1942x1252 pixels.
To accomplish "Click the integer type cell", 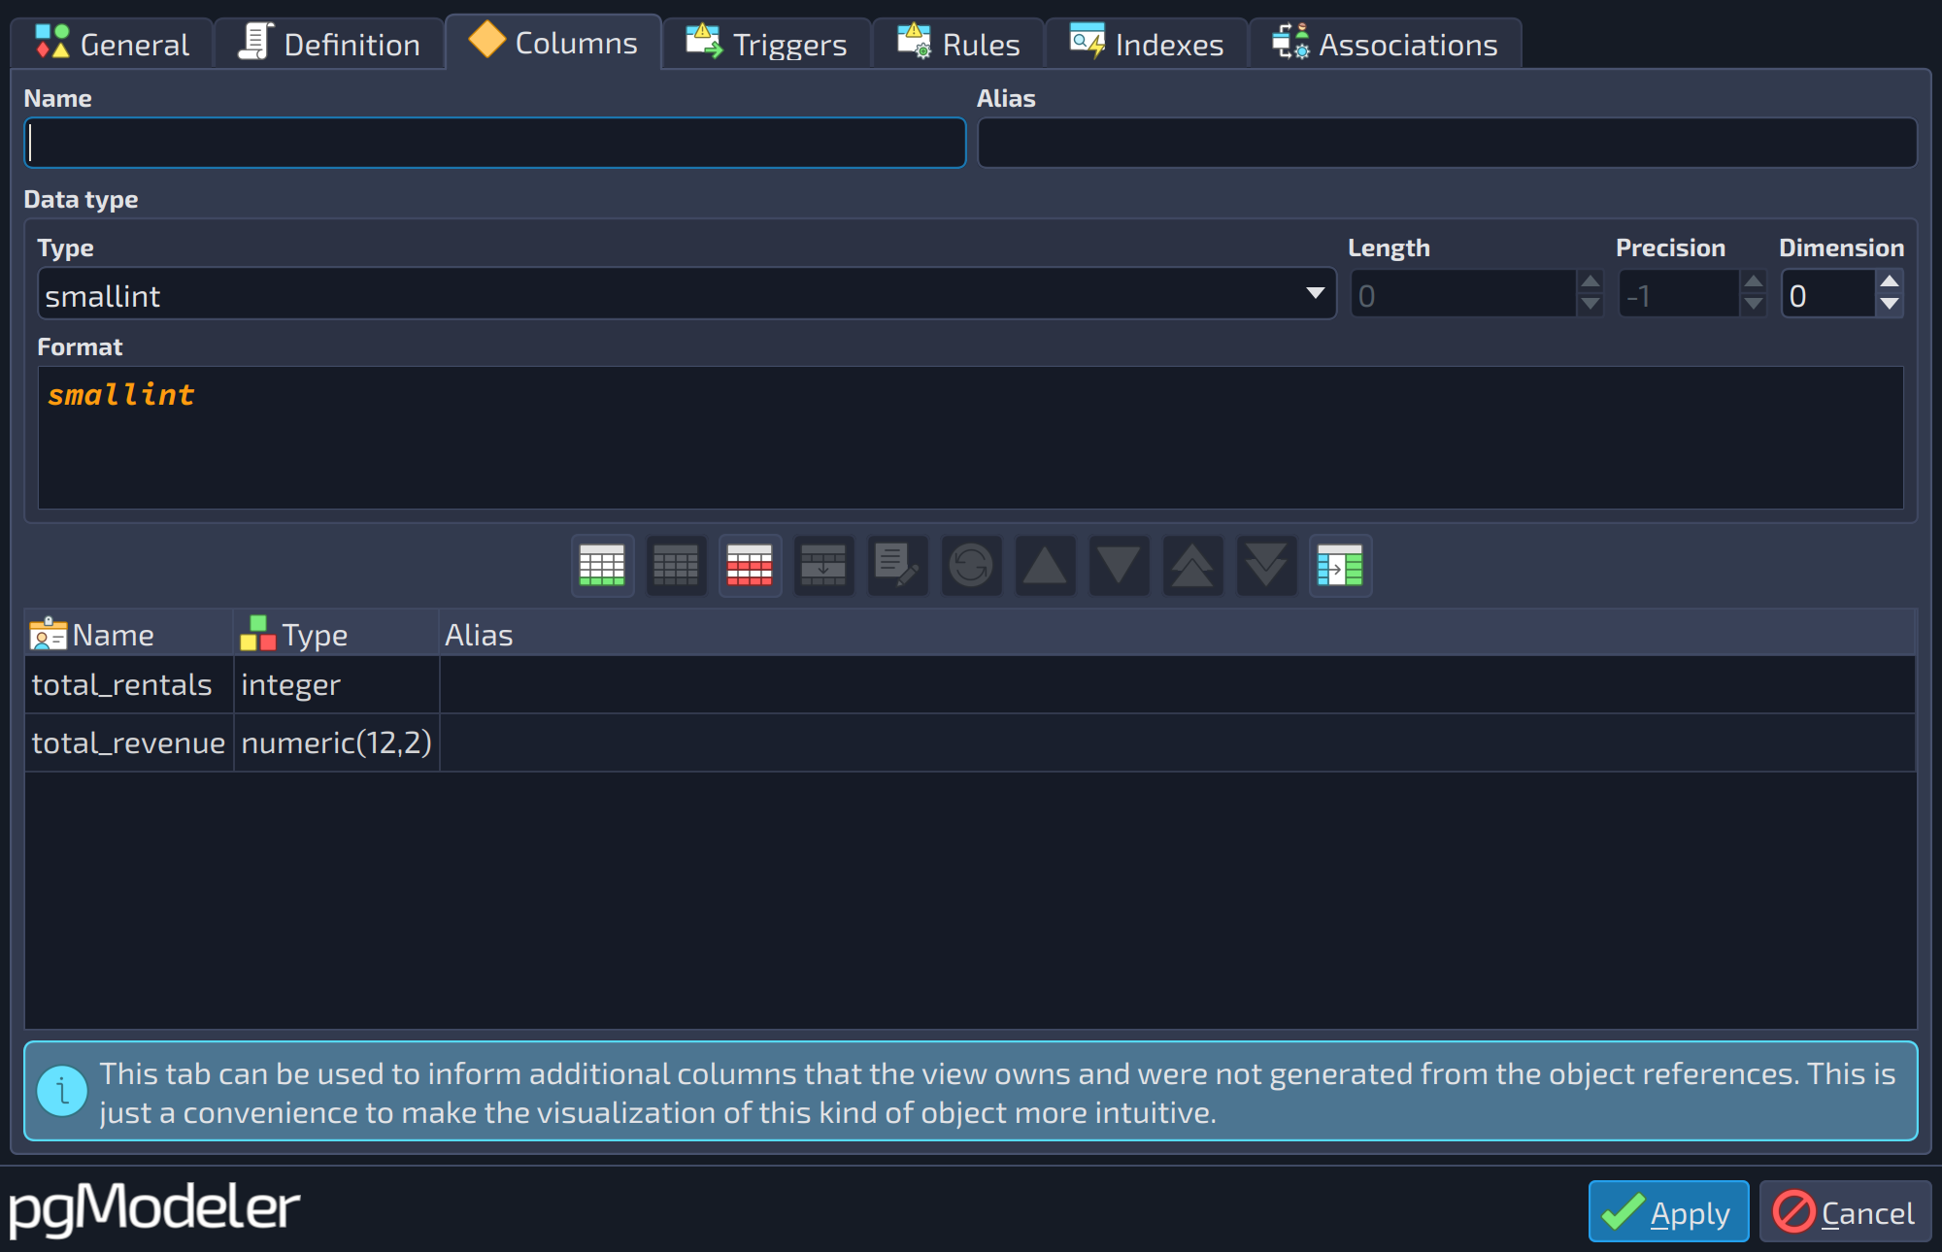I will click(x=336, y=685).
